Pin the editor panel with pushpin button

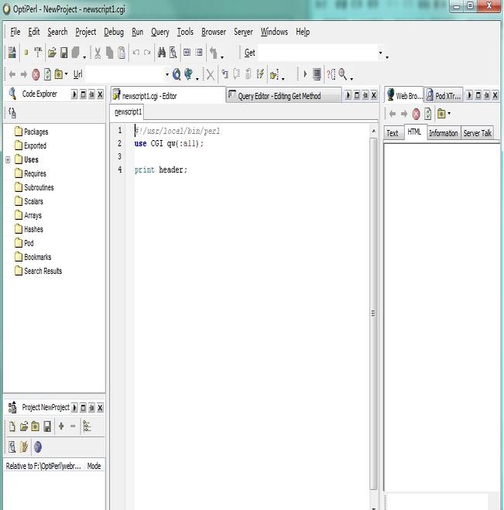click(365, 95)
